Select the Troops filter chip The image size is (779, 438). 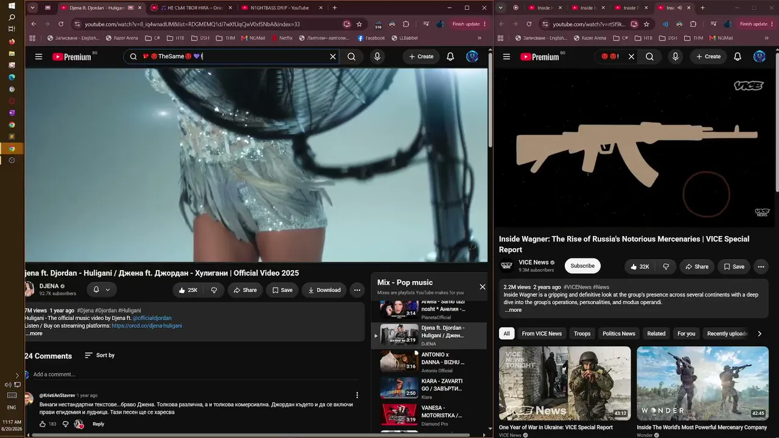[x=582, y=333]
